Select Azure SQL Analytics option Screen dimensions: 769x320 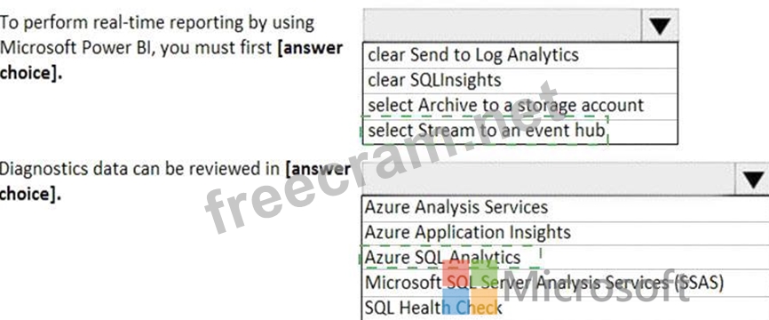[565, 257]
